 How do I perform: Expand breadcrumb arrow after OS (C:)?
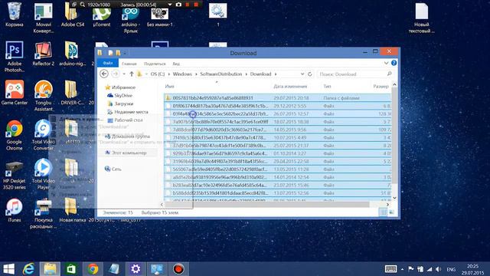(x=169, y=74)
